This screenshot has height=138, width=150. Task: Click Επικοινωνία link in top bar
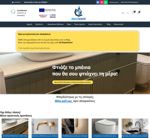[114, 2]
